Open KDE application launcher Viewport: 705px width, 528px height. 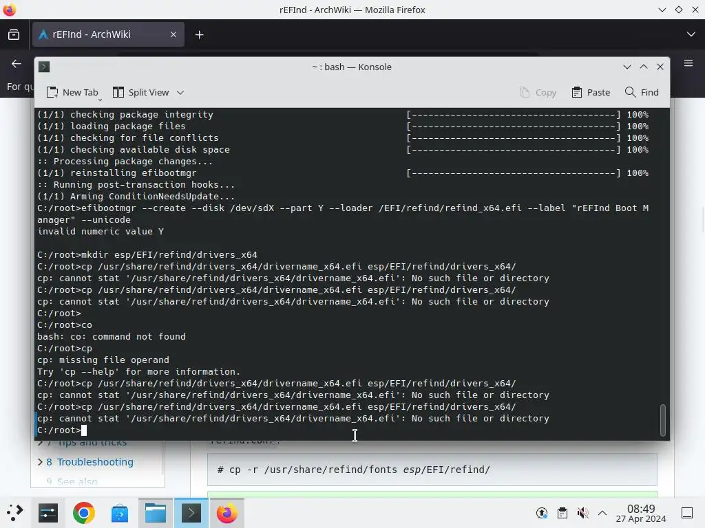(x=14, y=513)
